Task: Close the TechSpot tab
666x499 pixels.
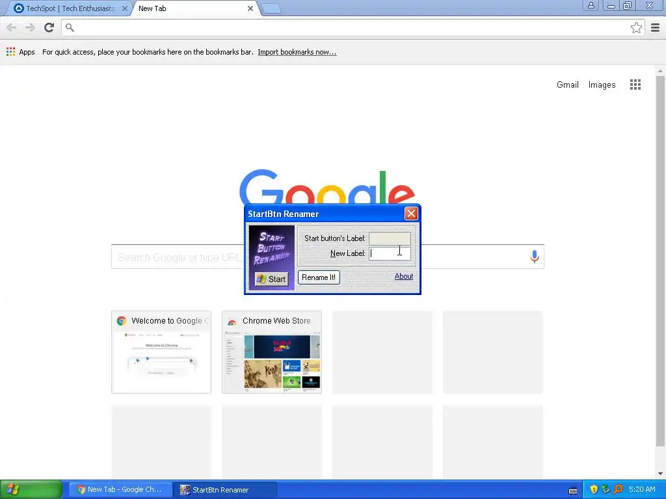Action: coord(124,8)
